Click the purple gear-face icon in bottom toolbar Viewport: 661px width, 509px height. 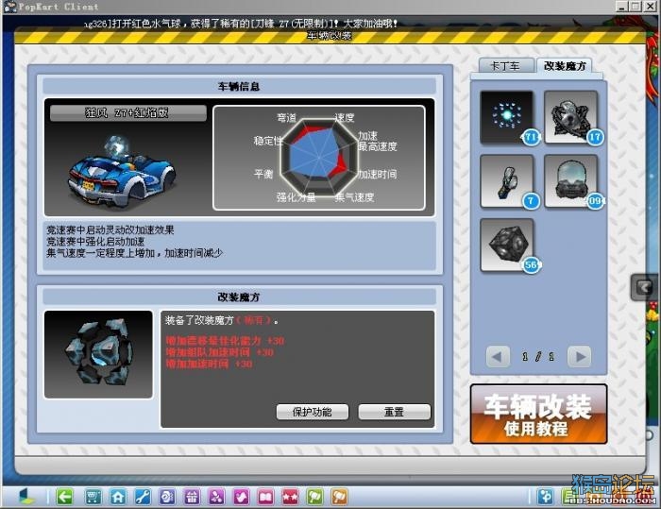167,497
